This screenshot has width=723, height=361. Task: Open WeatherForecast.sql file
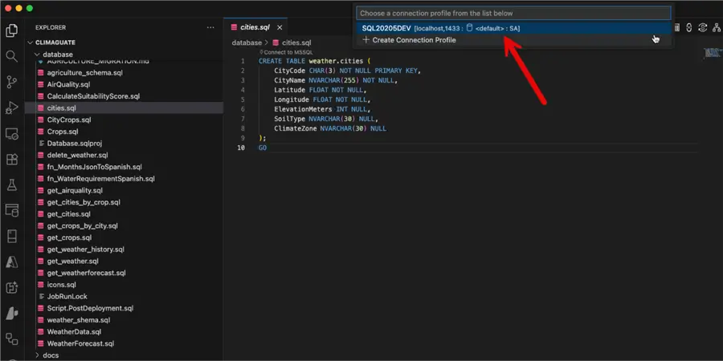(x=80, y=343)
